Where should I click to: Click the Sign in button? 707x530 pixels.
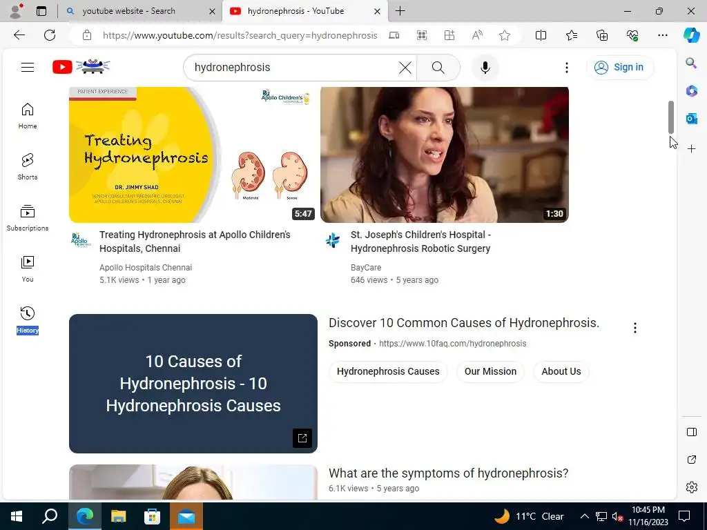619,67
